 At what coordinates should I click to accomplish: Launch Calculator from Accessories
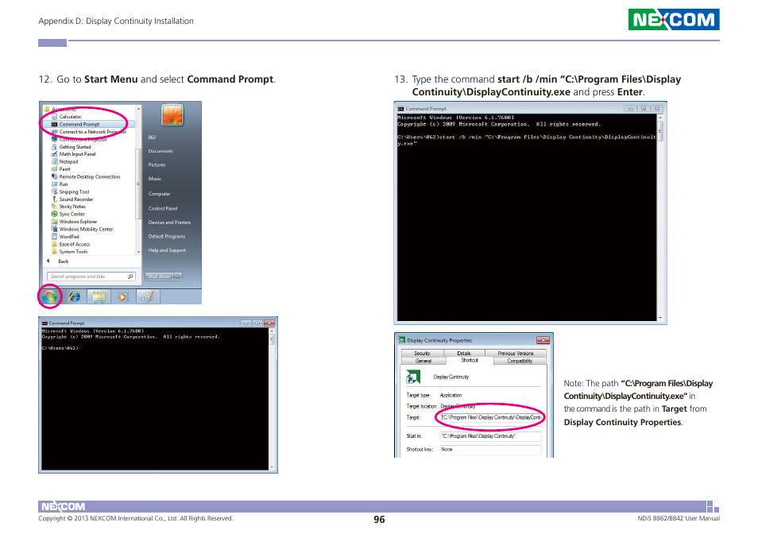[72, 116]
